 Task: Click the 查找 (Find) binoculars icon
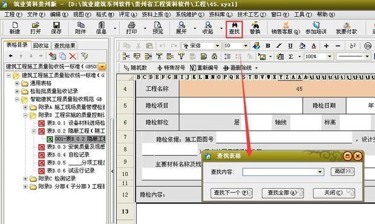coord(235,28)
